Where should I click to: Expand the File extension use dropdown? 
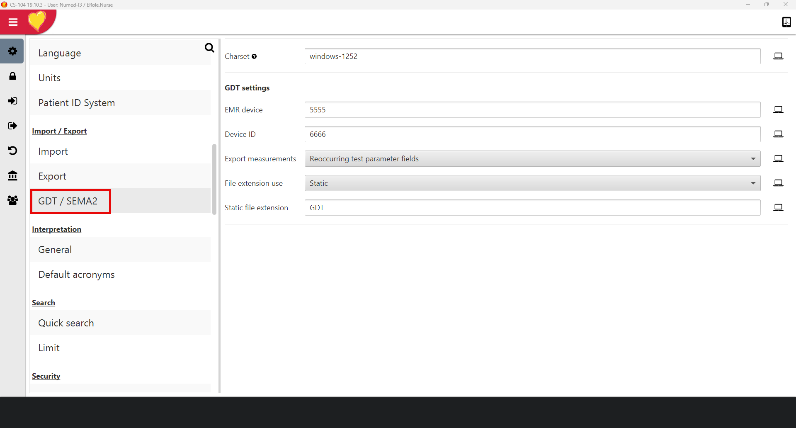coord(532,183)
